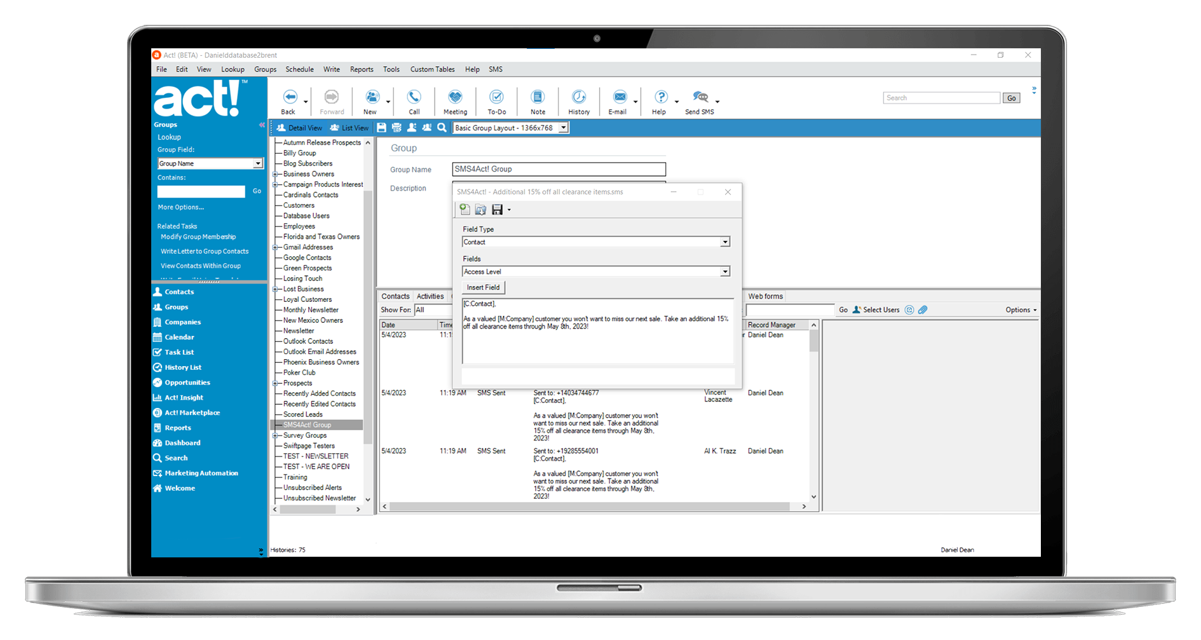Click More Options link in Lookup
Screen dimensions: 1201x640
tap(181, 207)
